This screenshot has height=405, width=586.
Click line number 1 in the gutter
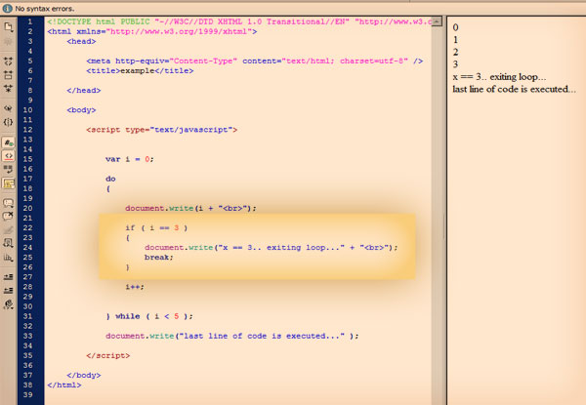coord(30,21)
